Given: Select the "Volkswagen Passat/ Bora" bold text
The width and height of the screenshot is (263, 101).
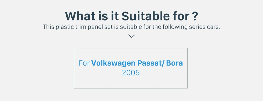Looking at the screenshot, I should pyautogui.click(x=137, y=63).
